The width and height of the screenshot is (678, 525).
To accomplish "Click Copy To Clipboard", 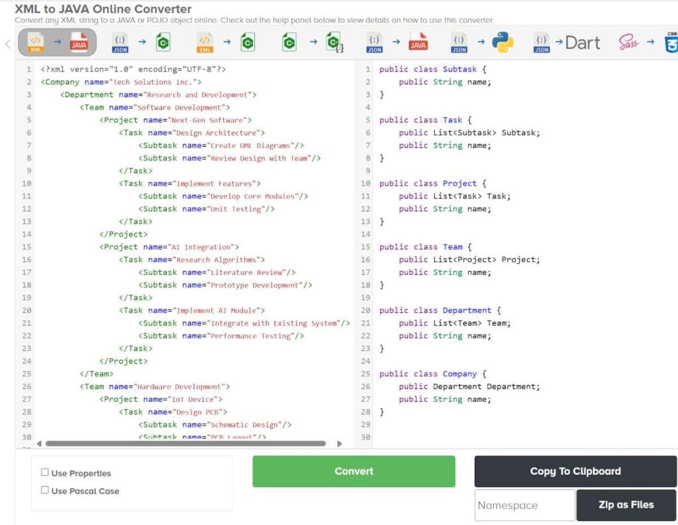I will [575, 471].
